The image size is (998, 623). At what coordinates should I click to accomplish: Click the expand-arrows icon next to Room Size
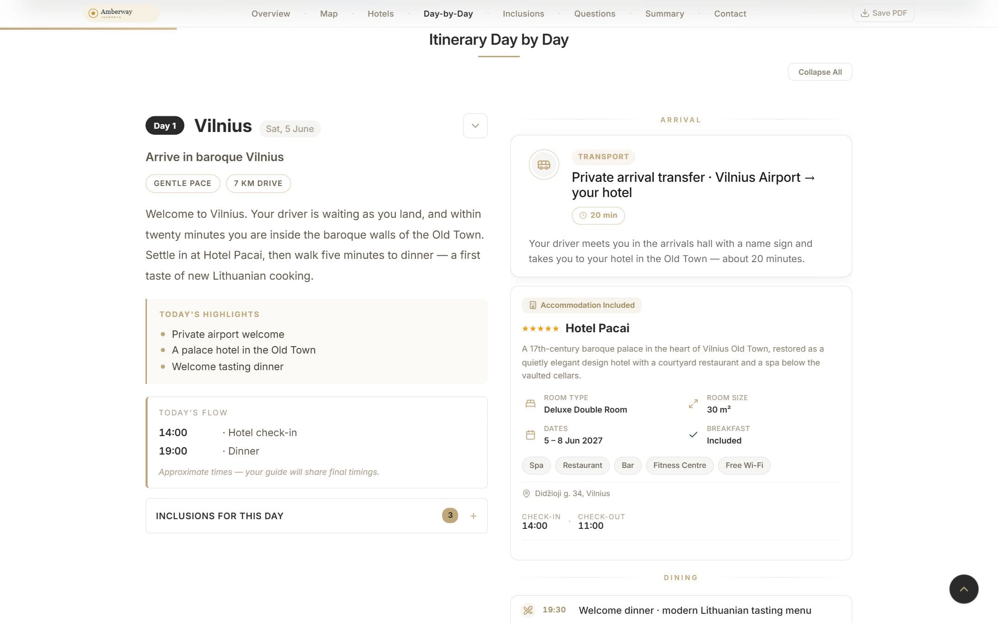[x=693, y=404]
